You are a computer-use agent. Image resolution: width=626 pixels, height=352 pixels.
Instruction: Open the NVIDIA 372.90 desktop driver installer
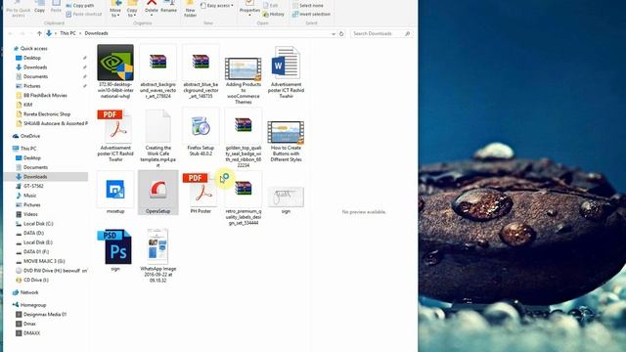tap(115, 71)
